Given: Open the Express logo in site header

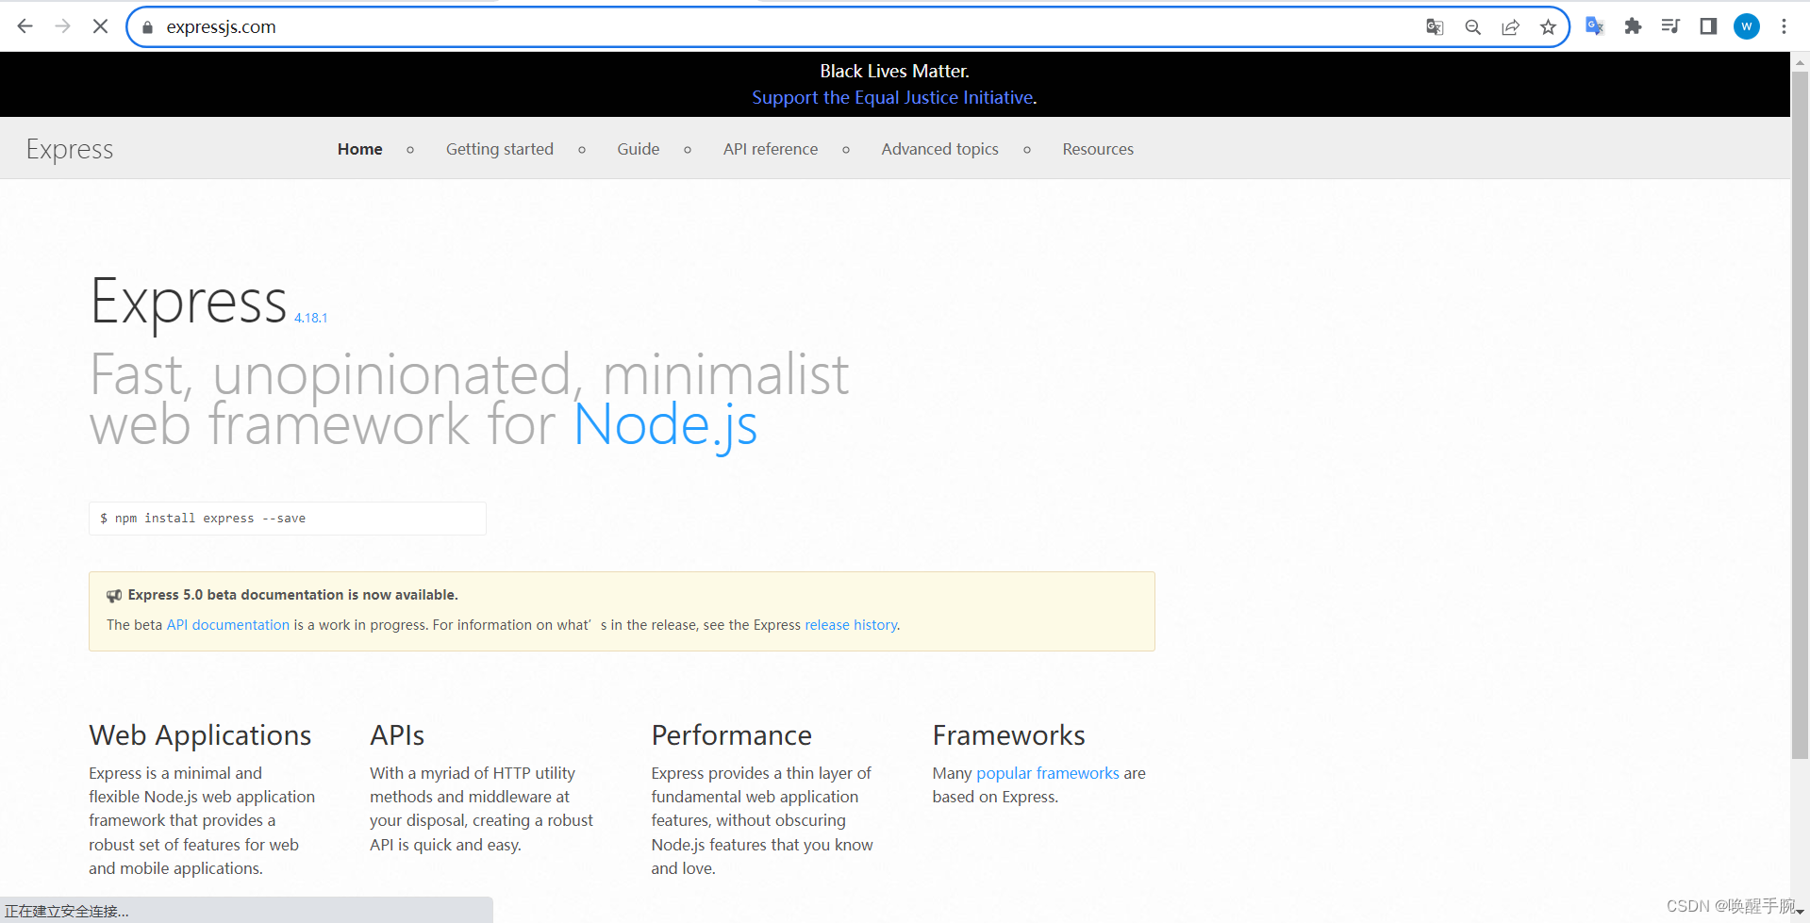Looking at the screenshot, I should (x=70, y=149).
